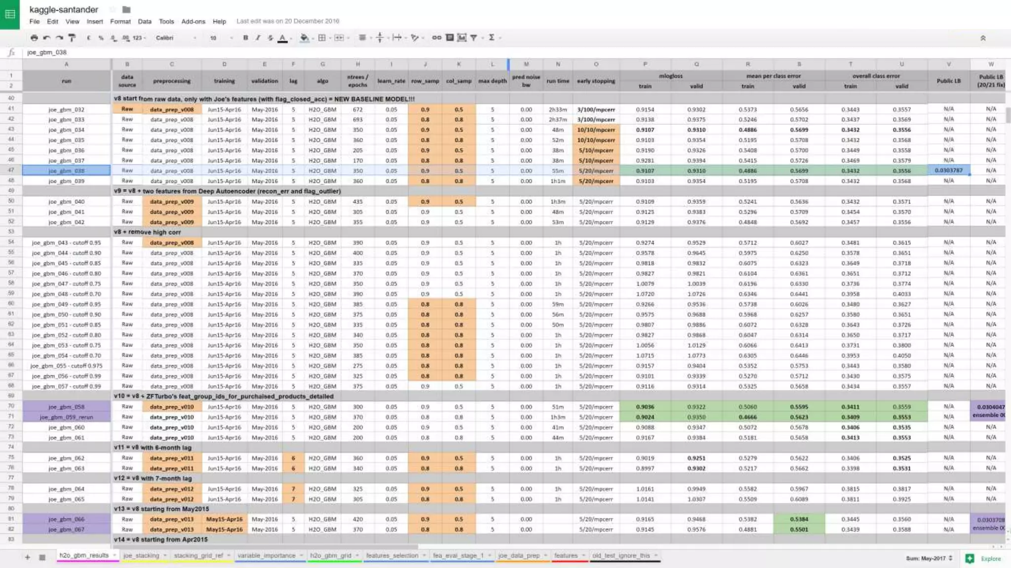Click the fill color paint bucket icon
The image size is (1011, 568).
[x=304, y=37]
